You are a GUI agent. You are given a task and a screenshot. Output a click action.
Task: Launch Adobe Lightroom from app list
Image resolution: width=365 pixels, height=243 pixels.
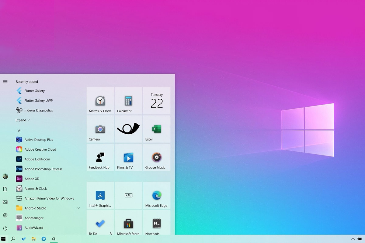[48, 159]
